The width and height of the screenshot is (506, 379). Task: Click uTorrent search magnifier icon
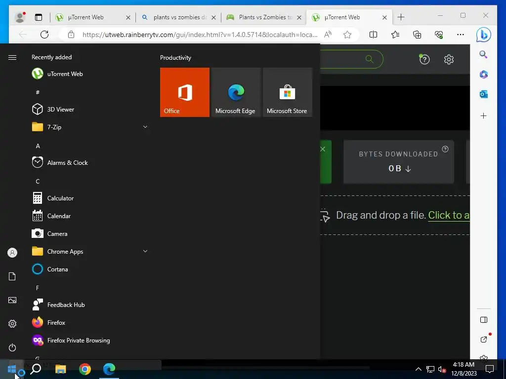(x=370, y=59)
